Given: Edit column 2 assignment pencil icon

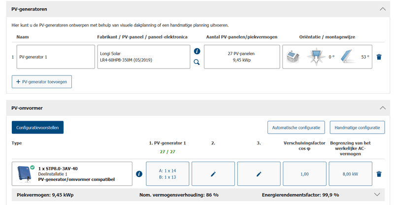Looking at the screenshot, I should [213, 174].
